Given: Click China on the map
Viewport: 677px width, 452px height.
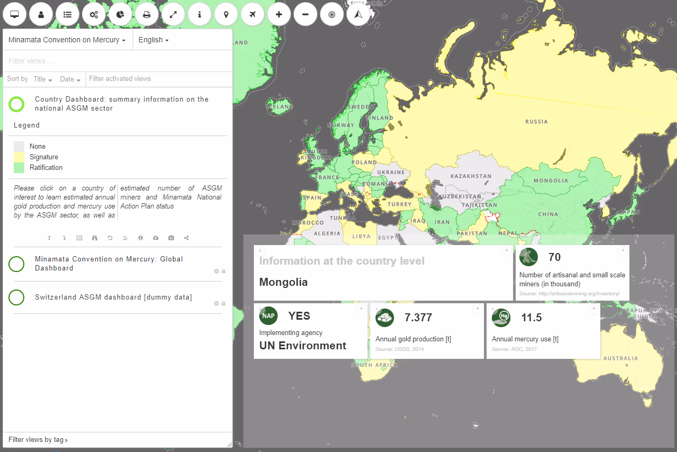Looking at the screenshot, I should (548, 214).
